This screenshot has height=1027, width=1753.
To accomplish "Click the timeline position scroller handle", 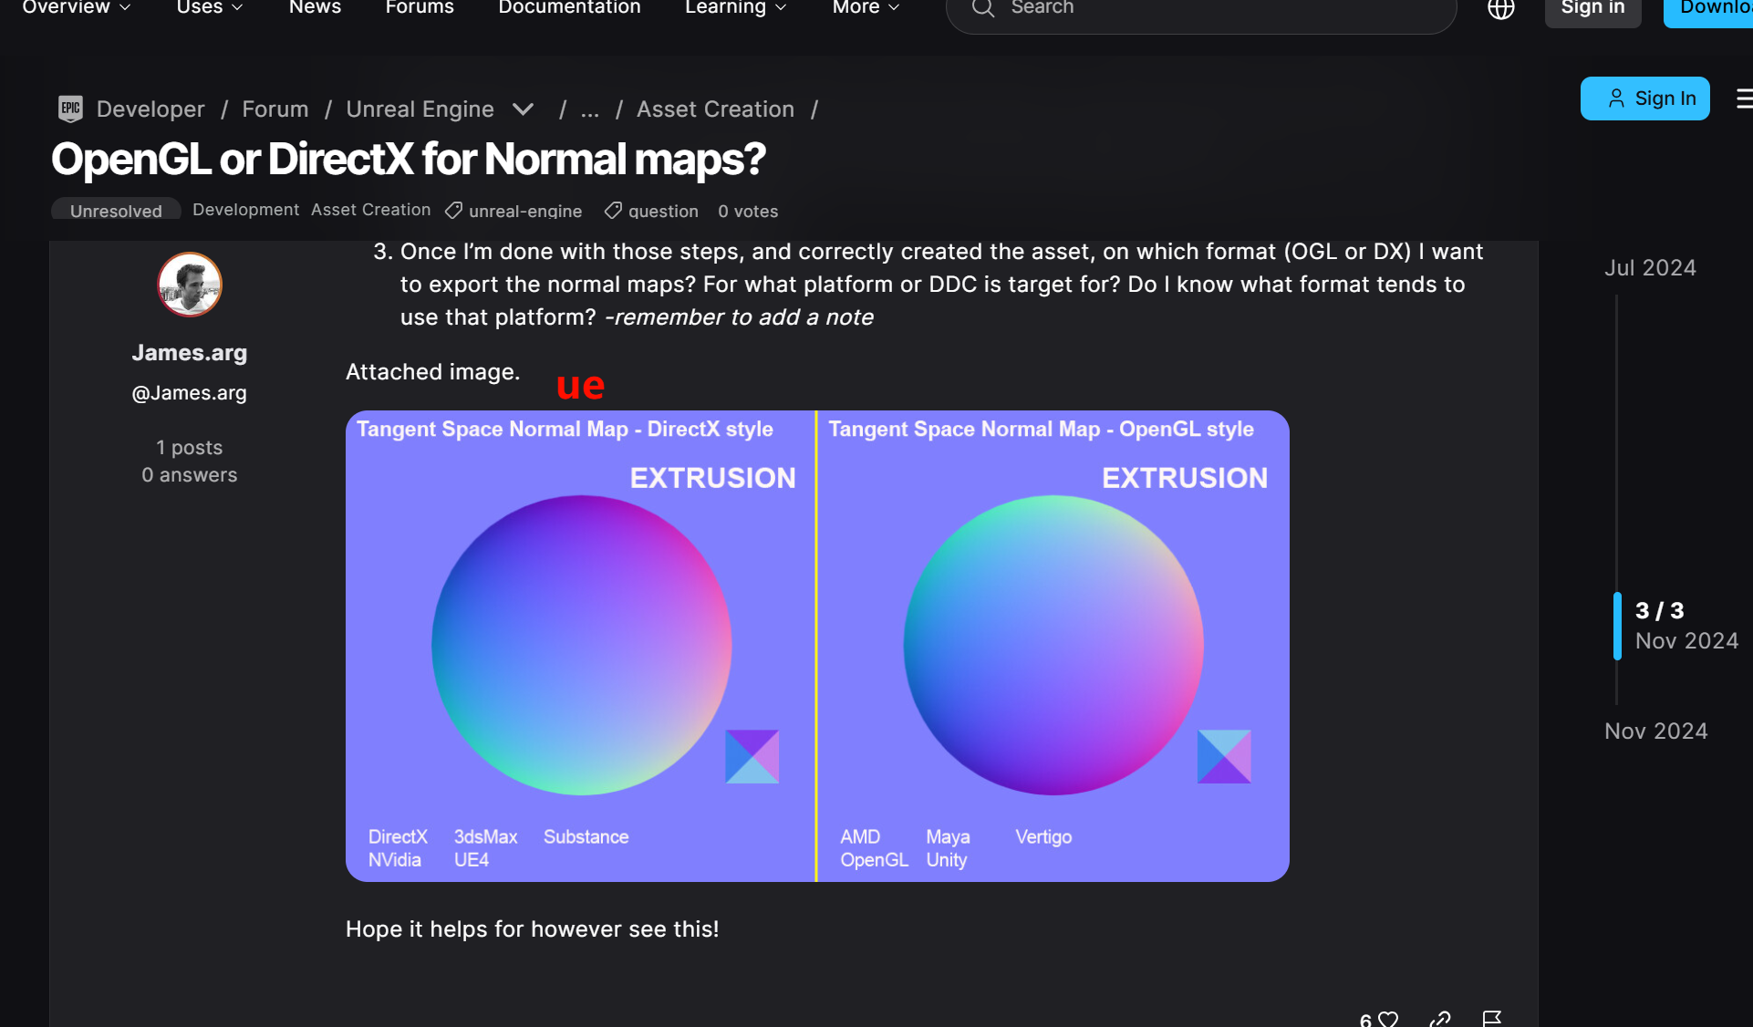I will [x=1617, y=626].
